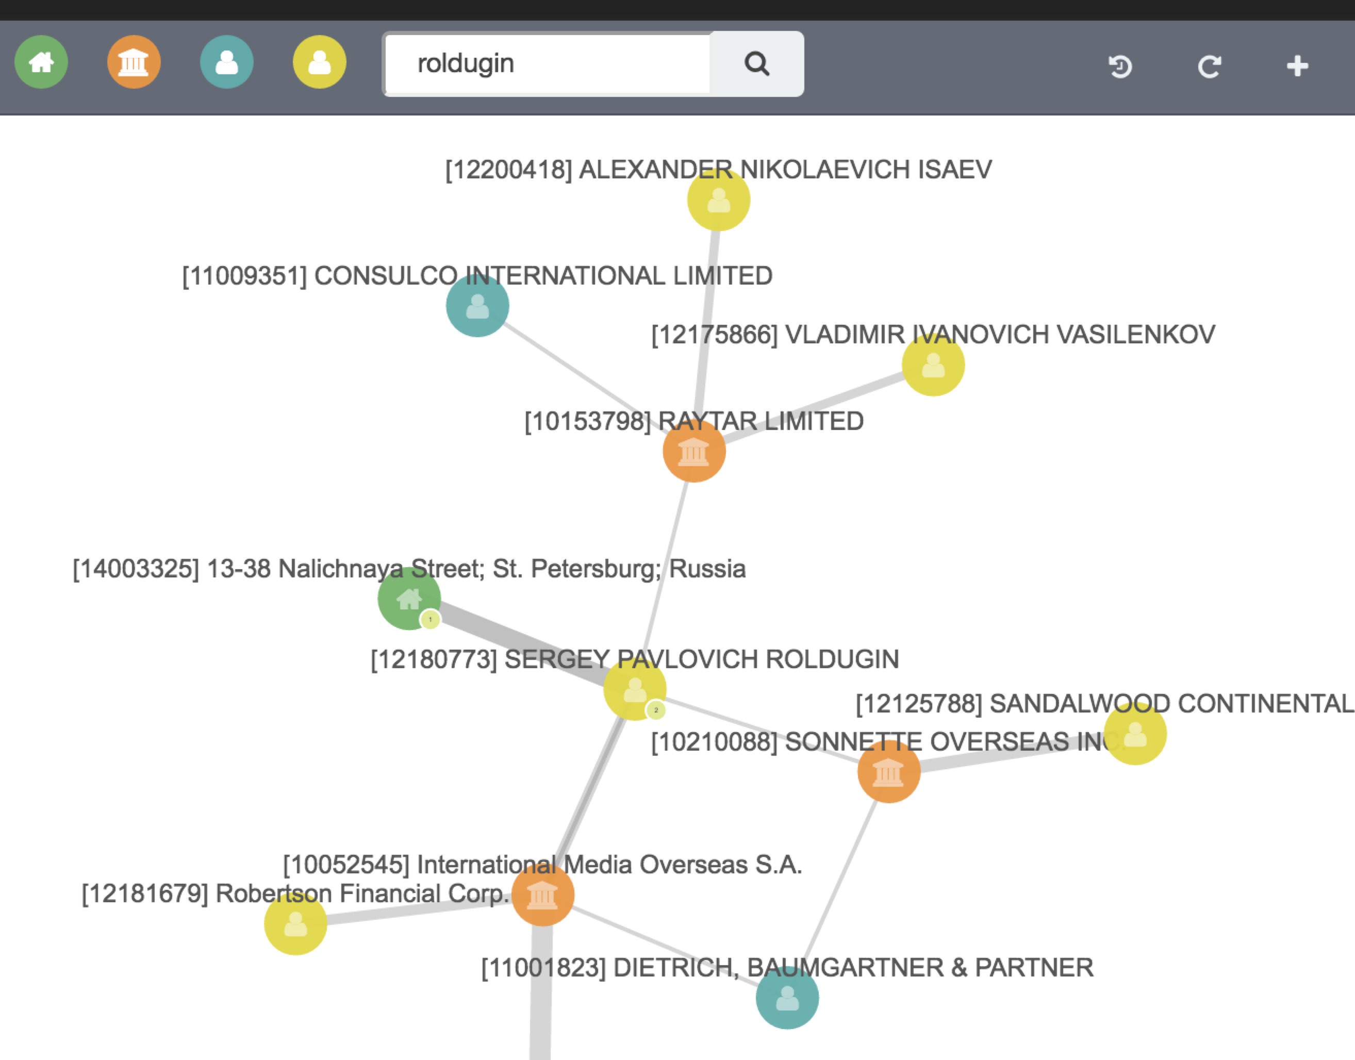
Task: Click the label [12175866] VLADIMIR IVANOVICH VASILENKOV
Action: pos(933,335)
